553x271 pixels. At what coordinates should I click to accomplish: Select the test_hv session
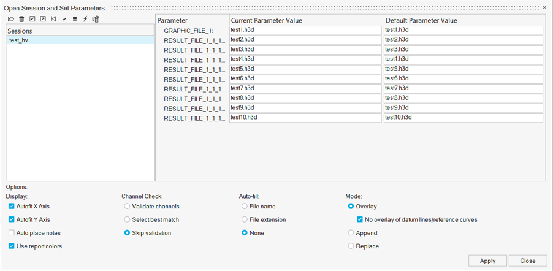click(18, 40)
